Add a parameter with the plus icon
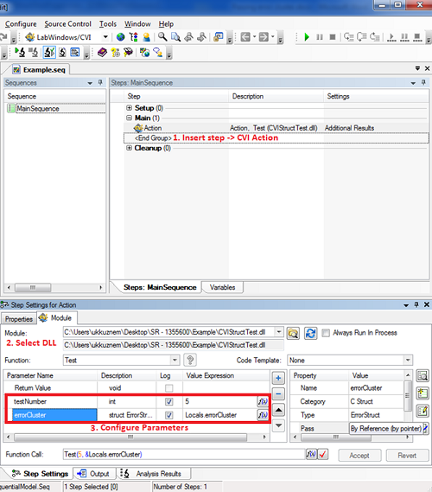432x492 pixels. coord(278,378)
